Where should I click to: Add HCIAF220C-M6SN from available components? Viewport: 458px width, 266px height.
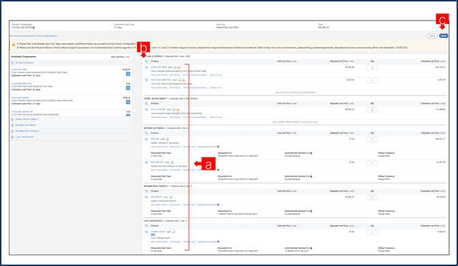tap(128, 102)
